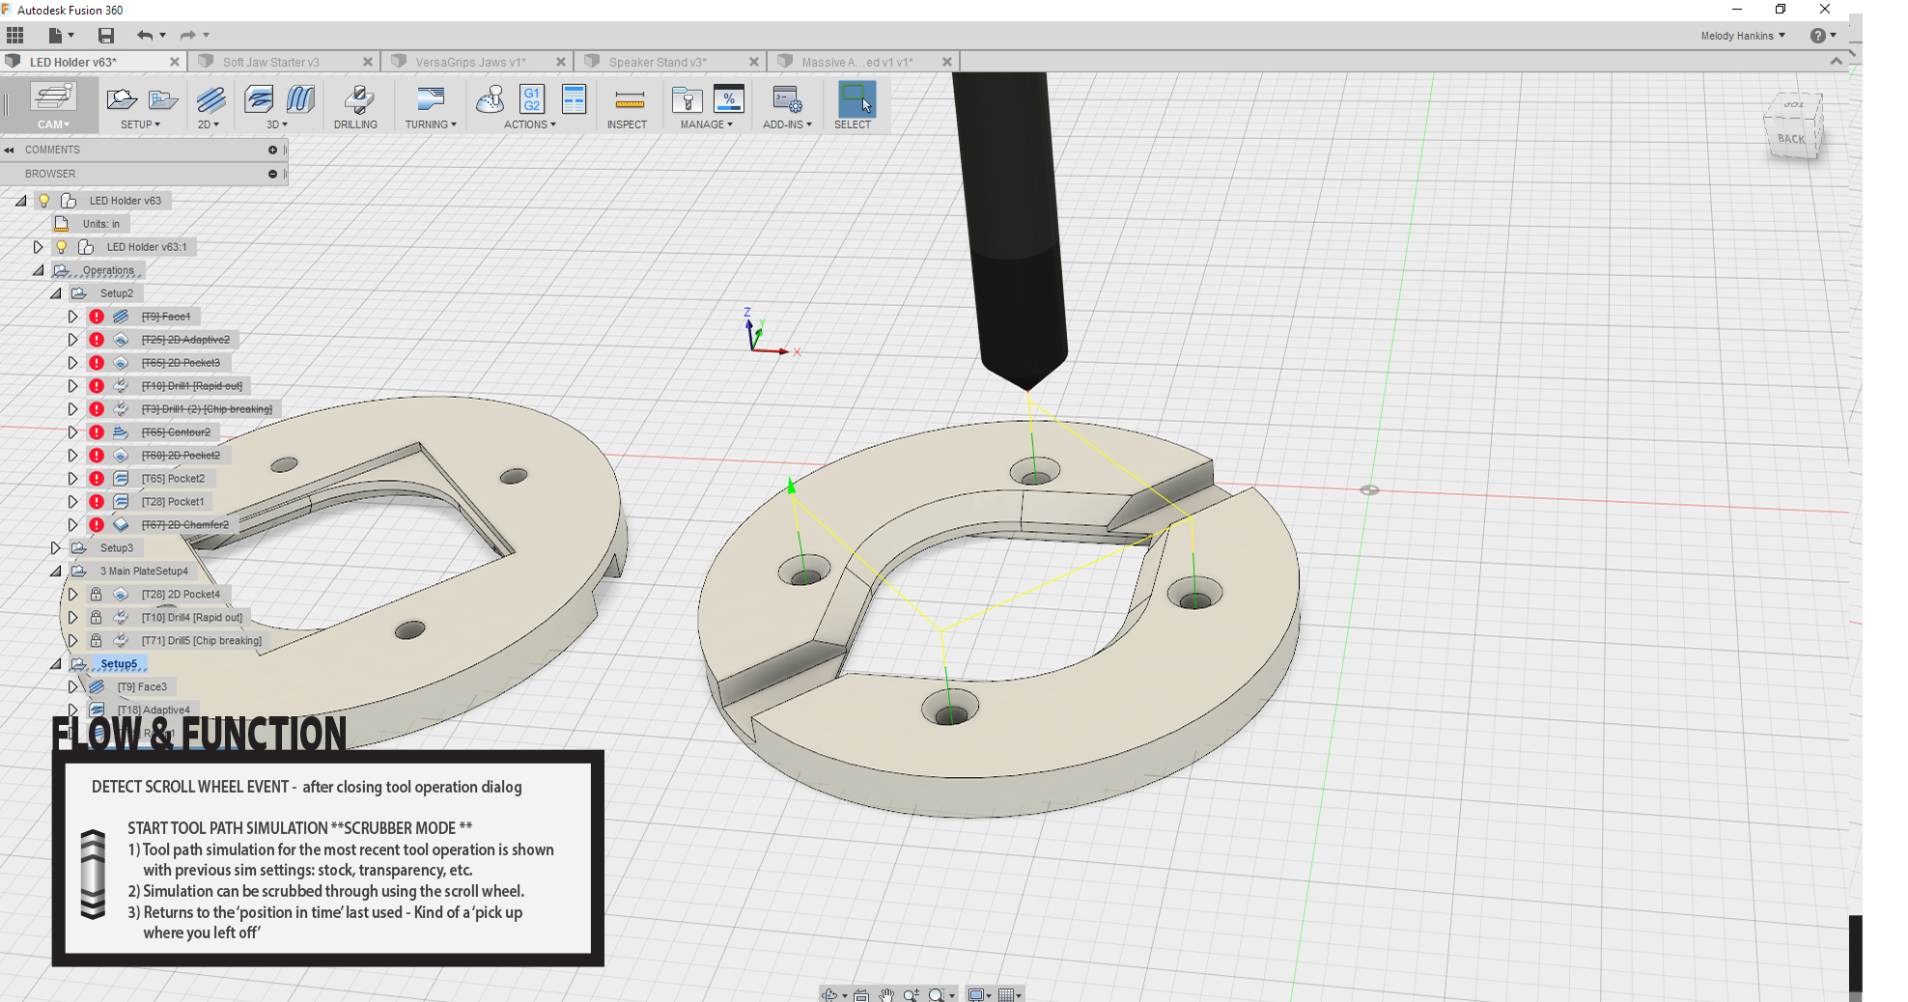Activate the Orbit tool in navigation bar

coord(828,994)
